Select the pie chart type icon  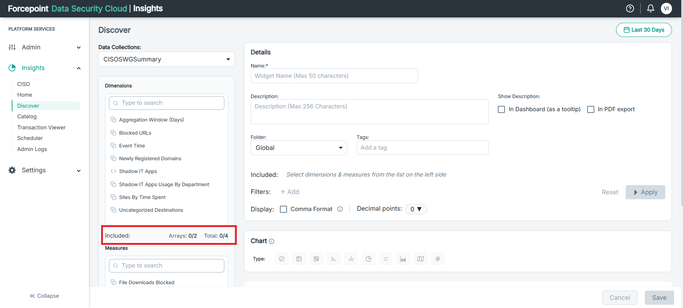point(368,259)
